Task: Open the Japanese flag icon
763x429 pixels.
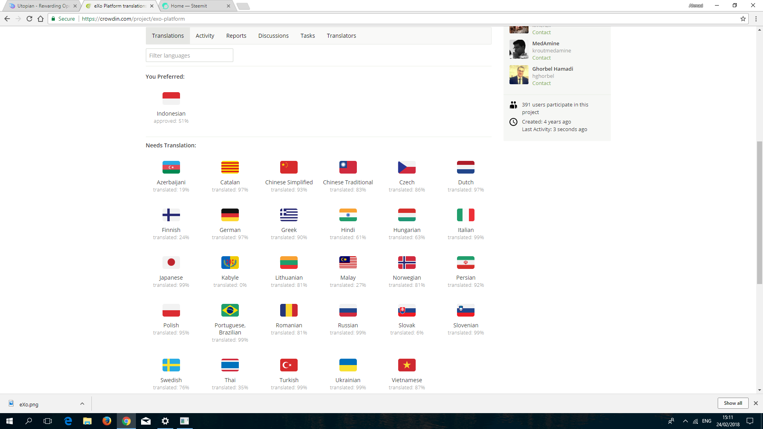Action: tap(171, 263)
